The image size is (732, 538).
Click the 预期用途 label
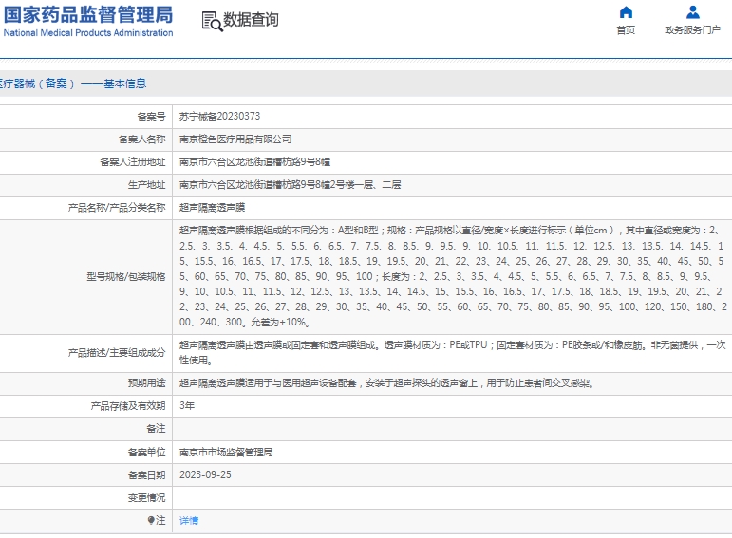coord(146,383)
